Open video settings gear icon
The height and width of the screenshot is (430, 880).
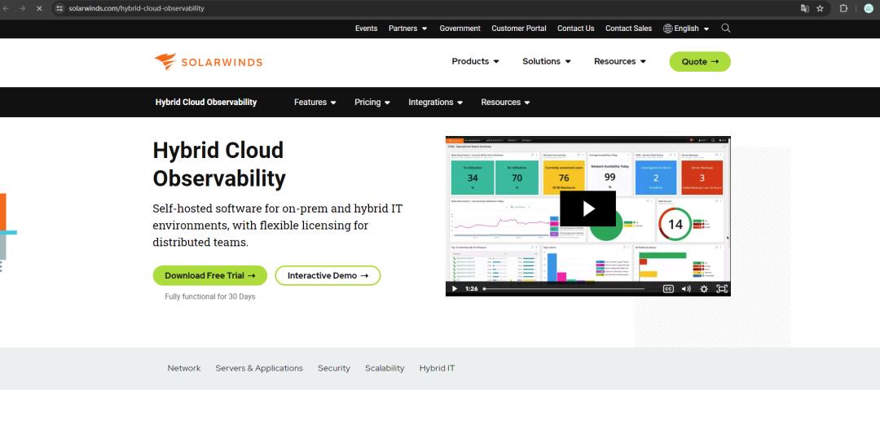coord(704,289)
